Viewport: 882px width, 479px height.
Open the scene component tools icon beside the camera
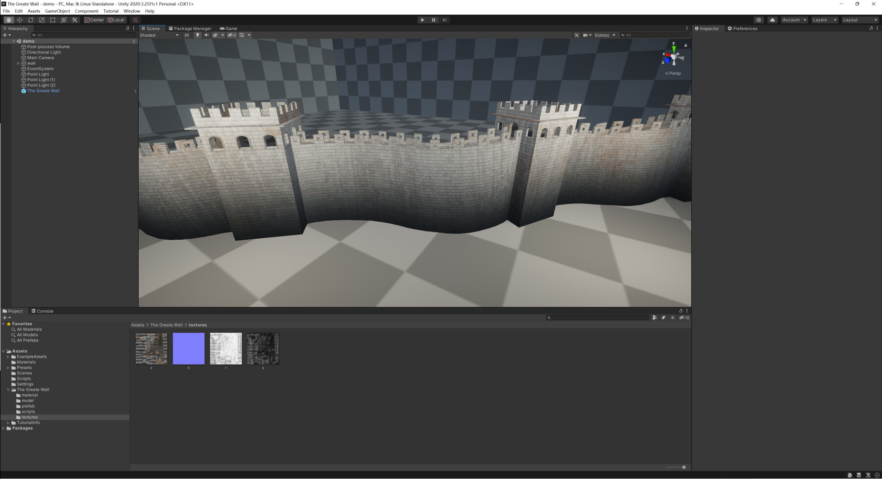tap(577, 35)
